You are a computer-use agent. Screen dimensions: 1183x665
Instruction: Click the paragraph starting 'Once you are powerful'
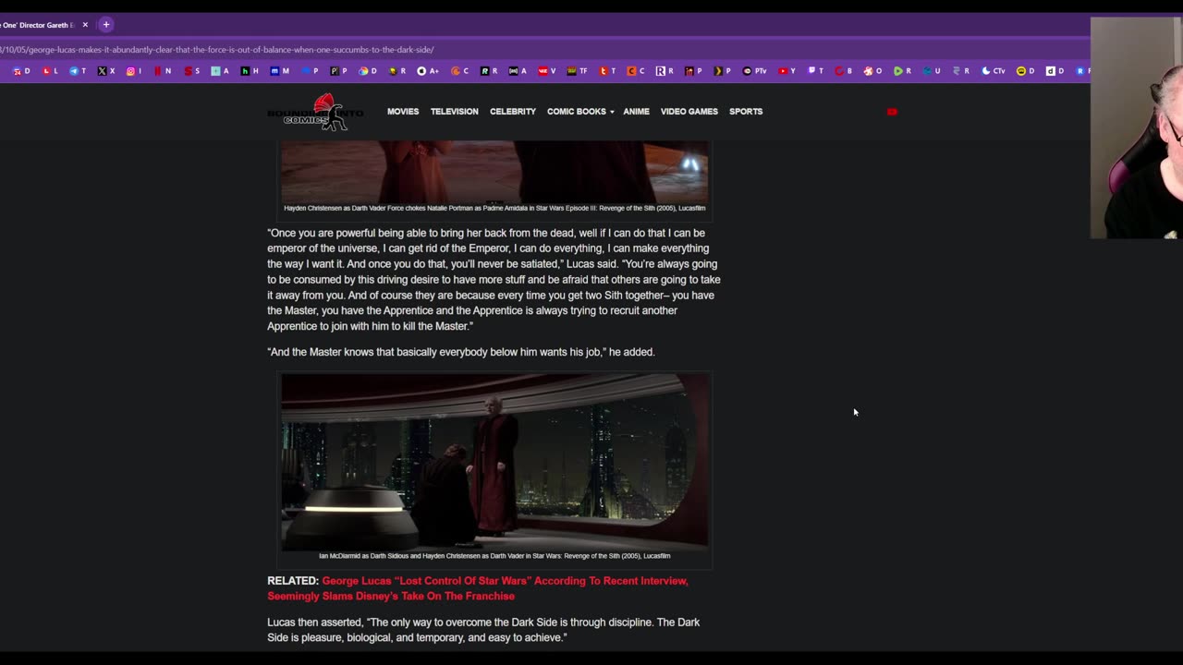click(x=494, y=280)
